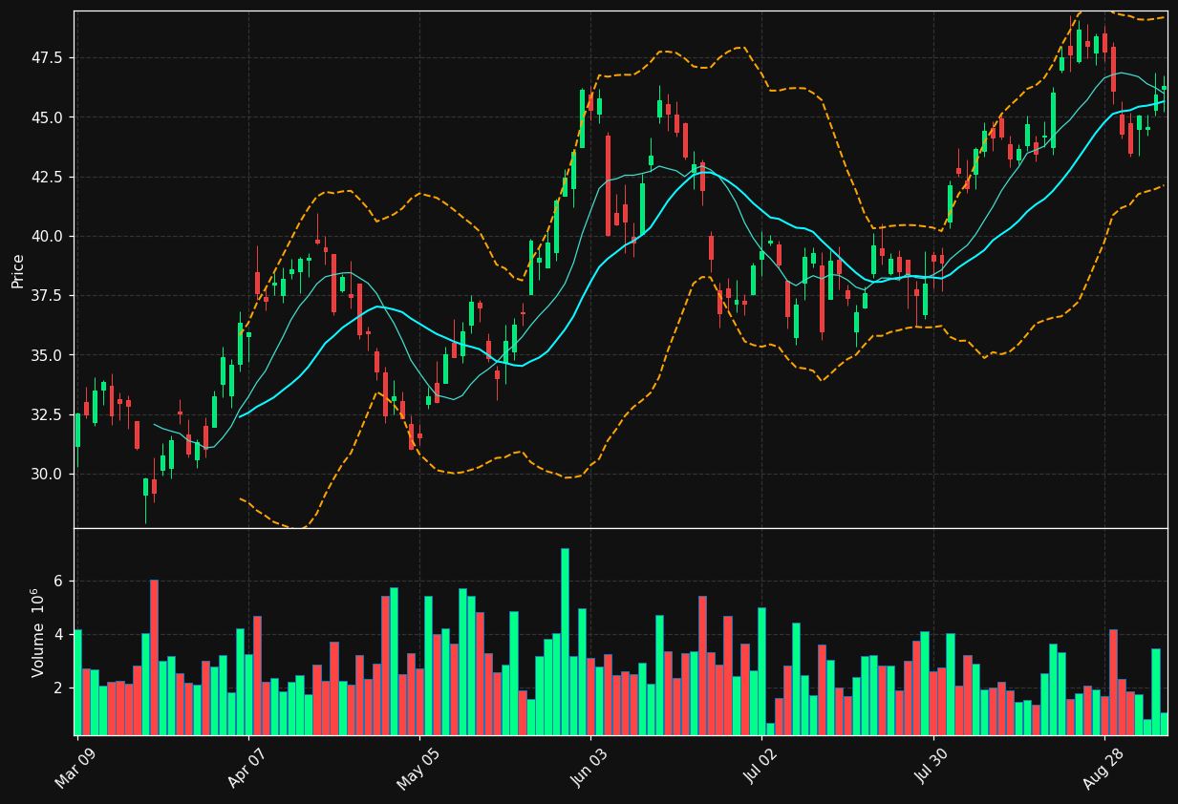Click the 35.0 price axis tick
The height and width of the screenshot is (804, 1178).
(47, 355)
